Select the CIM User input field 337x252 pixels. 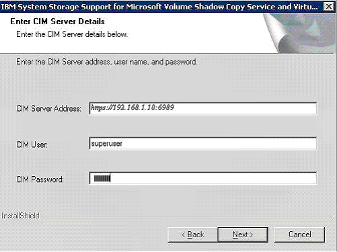[x=203, y=144]
